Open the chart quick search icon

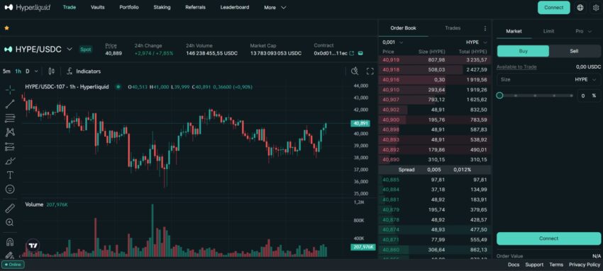point(355,71)
